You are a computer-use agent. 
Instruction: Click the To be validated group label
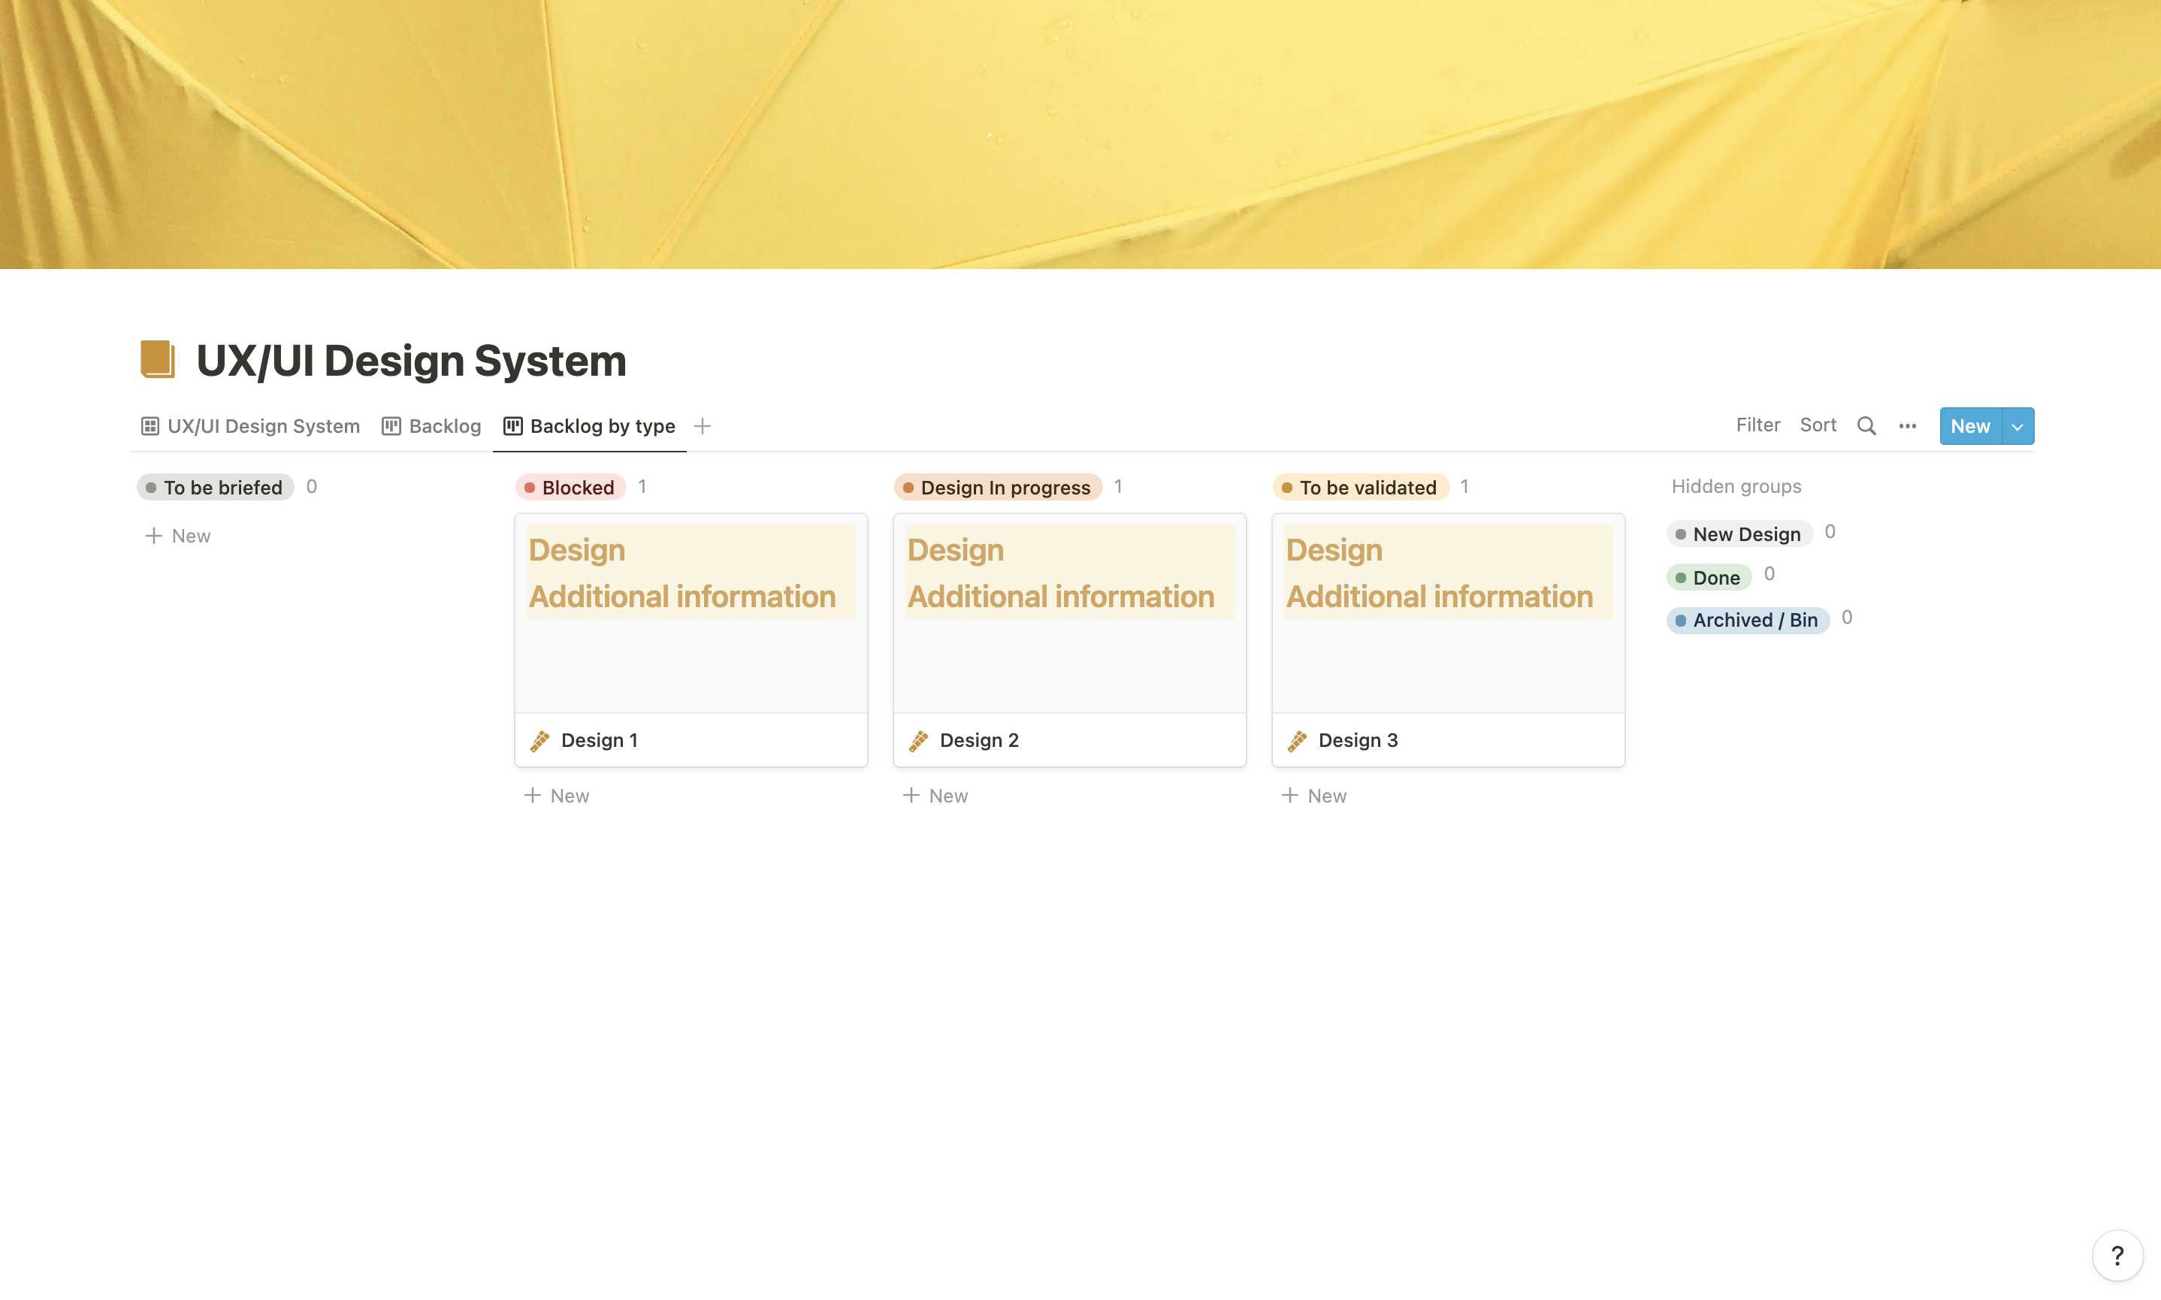click(1360, 487)
